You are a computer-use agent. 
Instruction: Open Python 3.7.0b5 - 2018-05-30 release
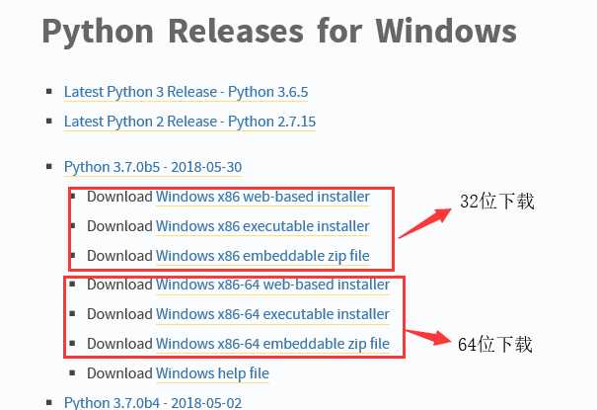(153, 167)
